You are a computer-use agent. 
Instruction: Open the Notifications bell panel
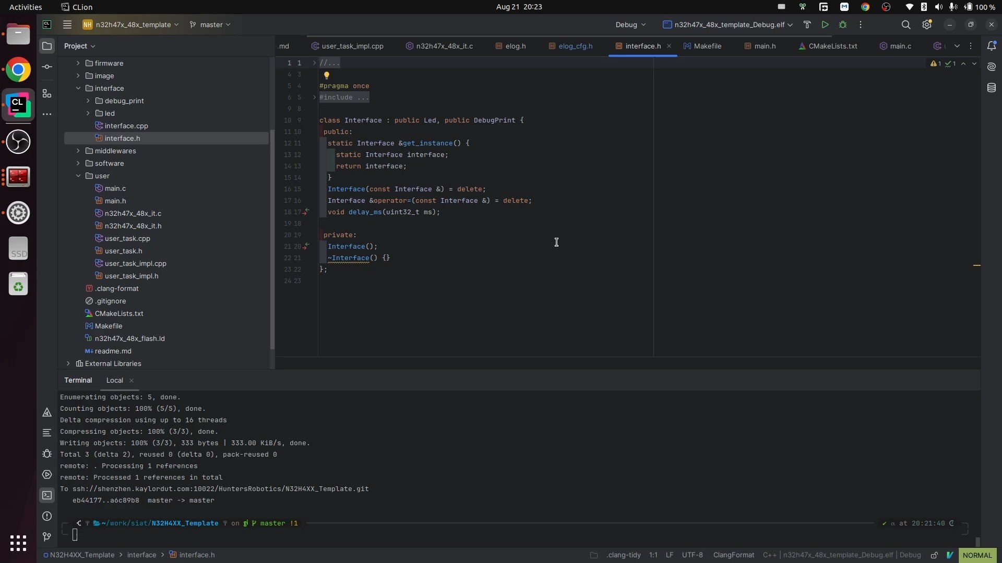pyautogui.click(x=992, y=46)
